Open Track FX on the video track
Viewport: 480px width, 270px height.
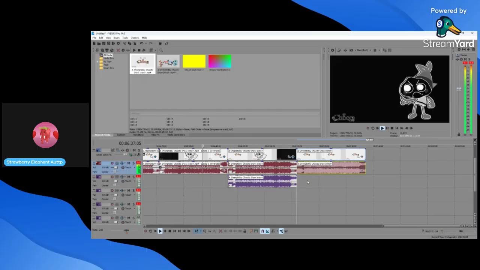tap(123, 150)
